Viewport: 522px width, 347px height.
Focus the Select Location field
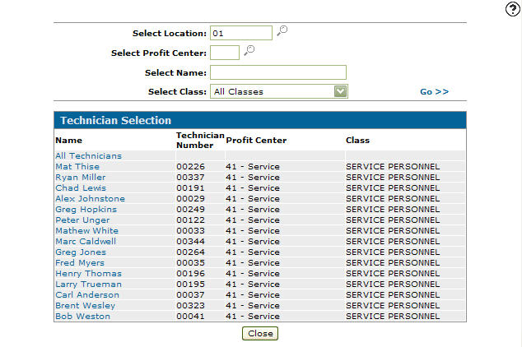[x=241, y=33]
